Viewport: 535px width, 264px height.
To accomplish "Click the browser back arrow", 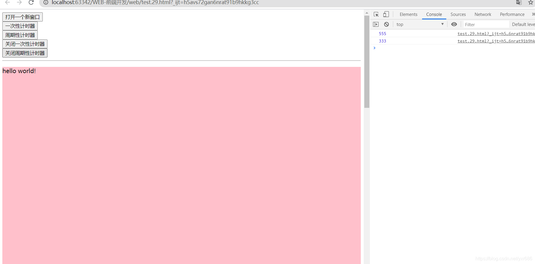I will point(8,2).
